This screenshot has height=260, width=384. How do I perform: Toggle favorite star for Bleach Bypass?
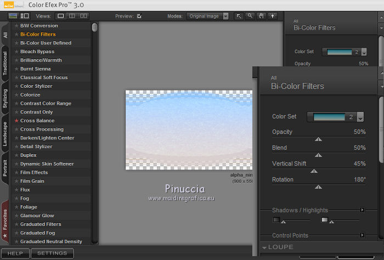click(x=16, y=52)
